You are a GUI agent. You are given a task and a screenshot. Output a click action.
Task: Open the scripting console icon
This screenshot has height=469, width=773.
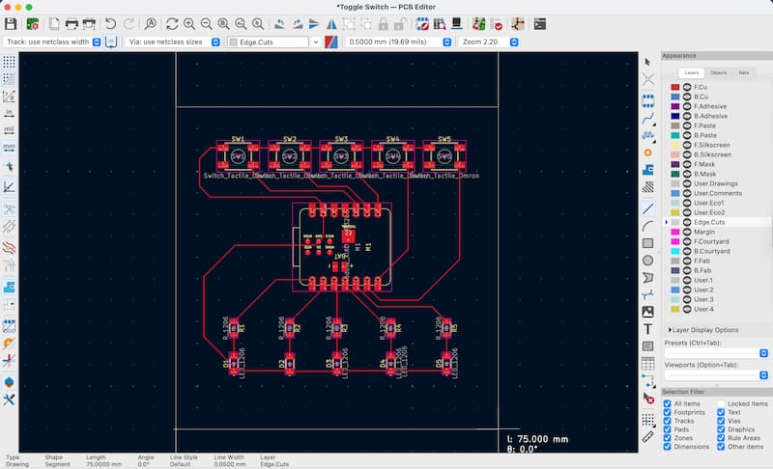point(539,23)
